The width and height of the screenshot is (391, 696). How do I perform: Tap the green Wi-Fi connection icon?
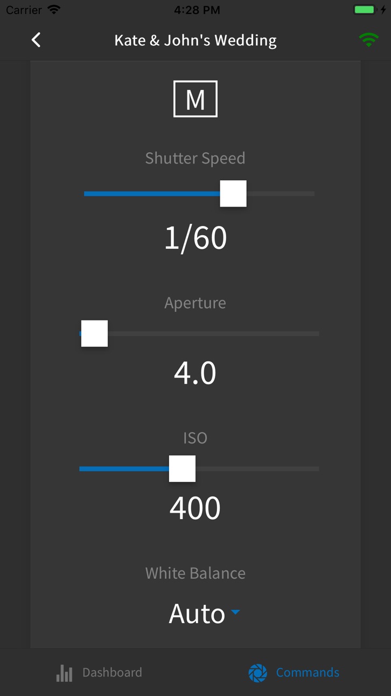[369, 40]
